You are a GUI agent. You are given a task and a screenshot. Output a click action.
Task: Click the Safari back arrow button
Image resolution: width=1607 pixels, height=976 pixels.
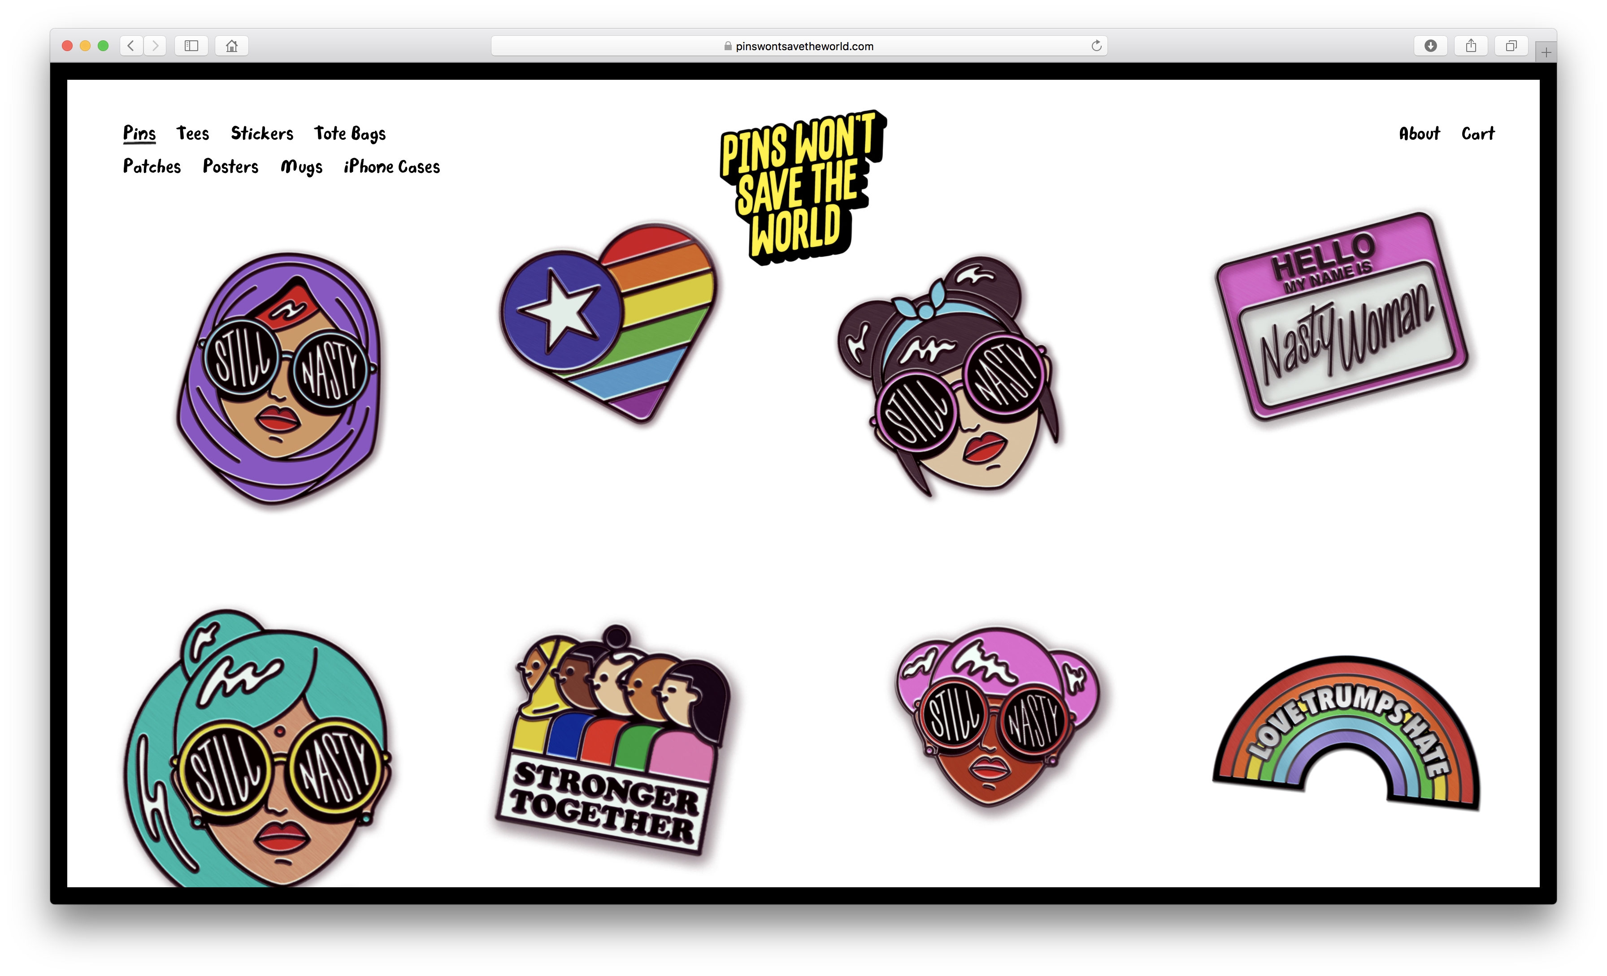(x=131, y=46)
